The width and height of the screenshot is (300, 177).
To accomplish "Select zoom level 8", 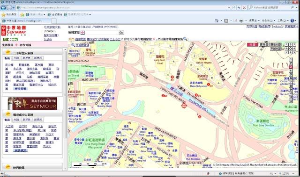I will (291, 86).
